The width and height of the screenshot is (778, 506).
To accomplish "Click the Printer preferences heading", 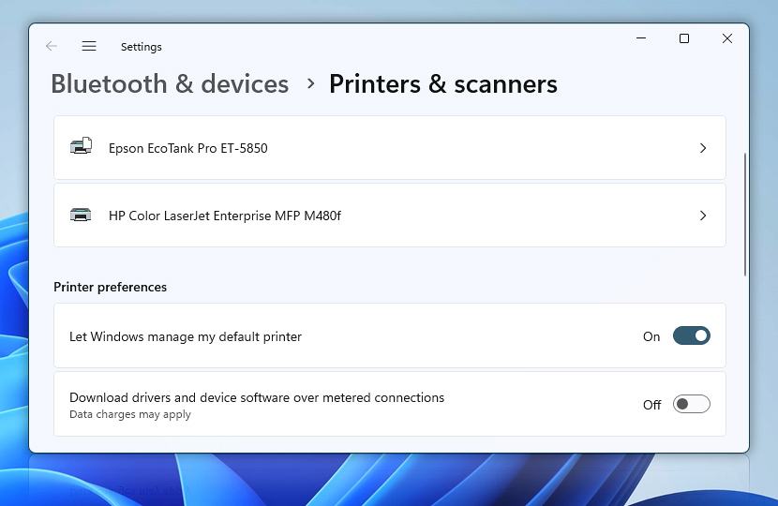I will point(111,287).
